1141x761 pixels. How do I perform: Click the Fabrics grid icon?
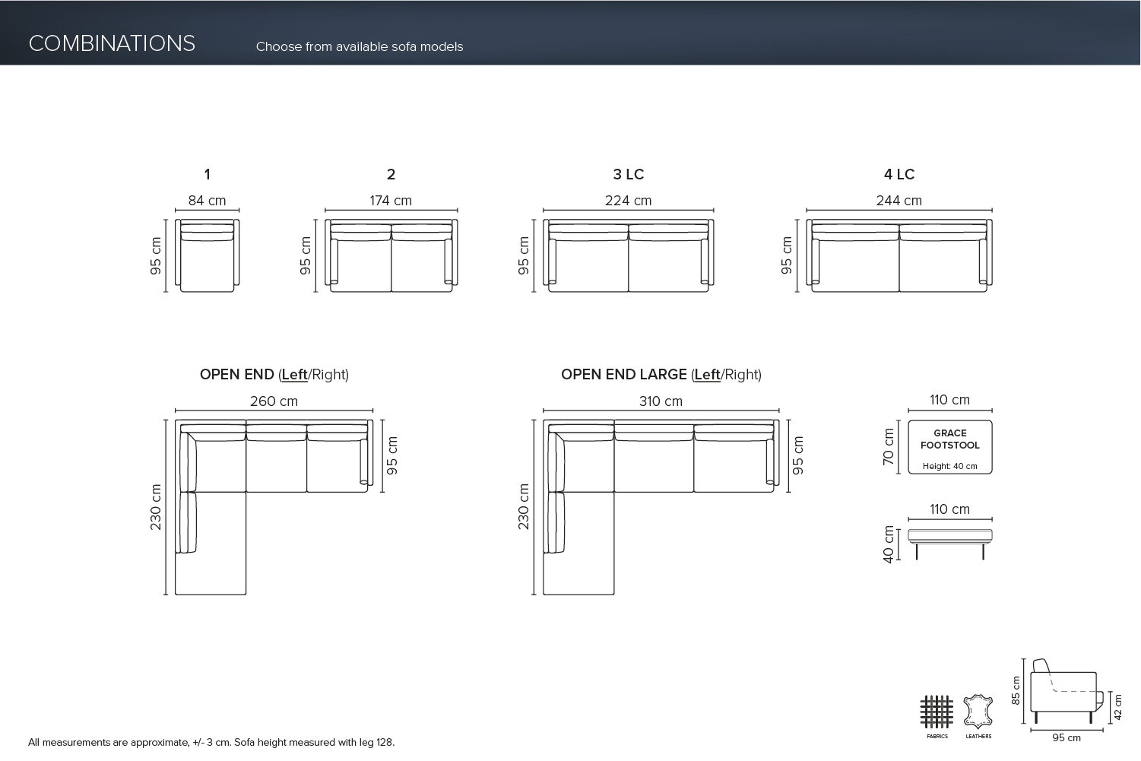tap(937, 712)
